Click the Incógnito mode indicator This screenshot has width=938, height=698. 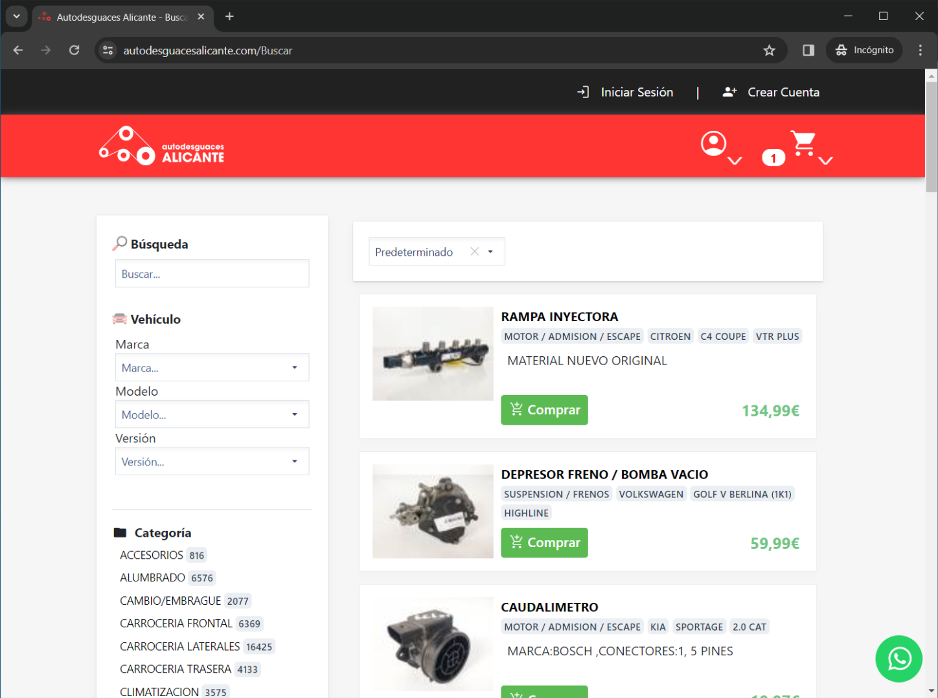864,50
